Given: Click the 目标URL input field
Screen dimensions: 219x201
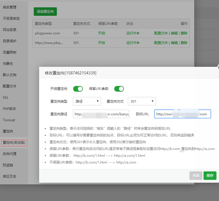Looking at the screenshot, I should (x=182, y=114).
